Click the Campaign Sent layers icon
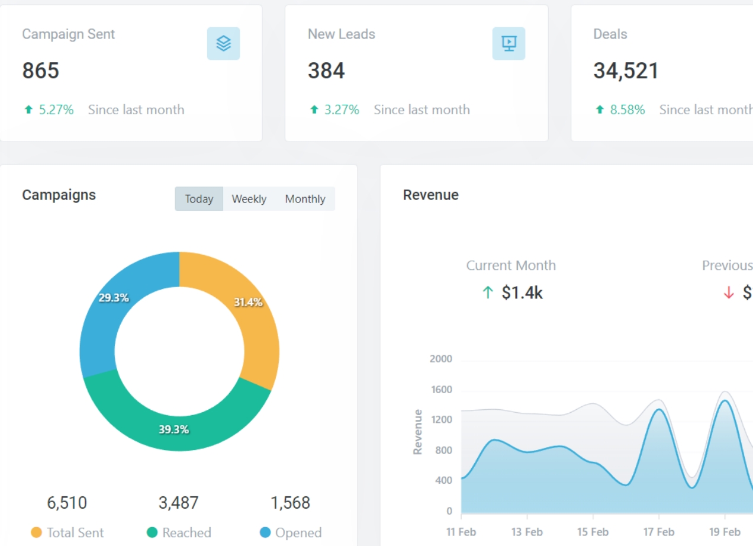 click(223, 43)
